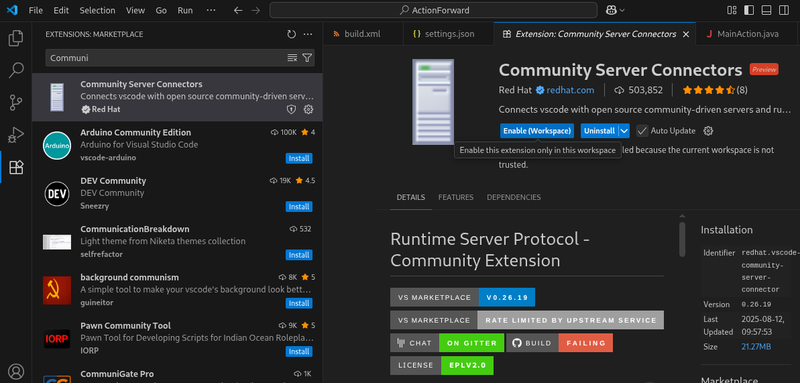Click the details README scrollbar thumb

[682, 239]
